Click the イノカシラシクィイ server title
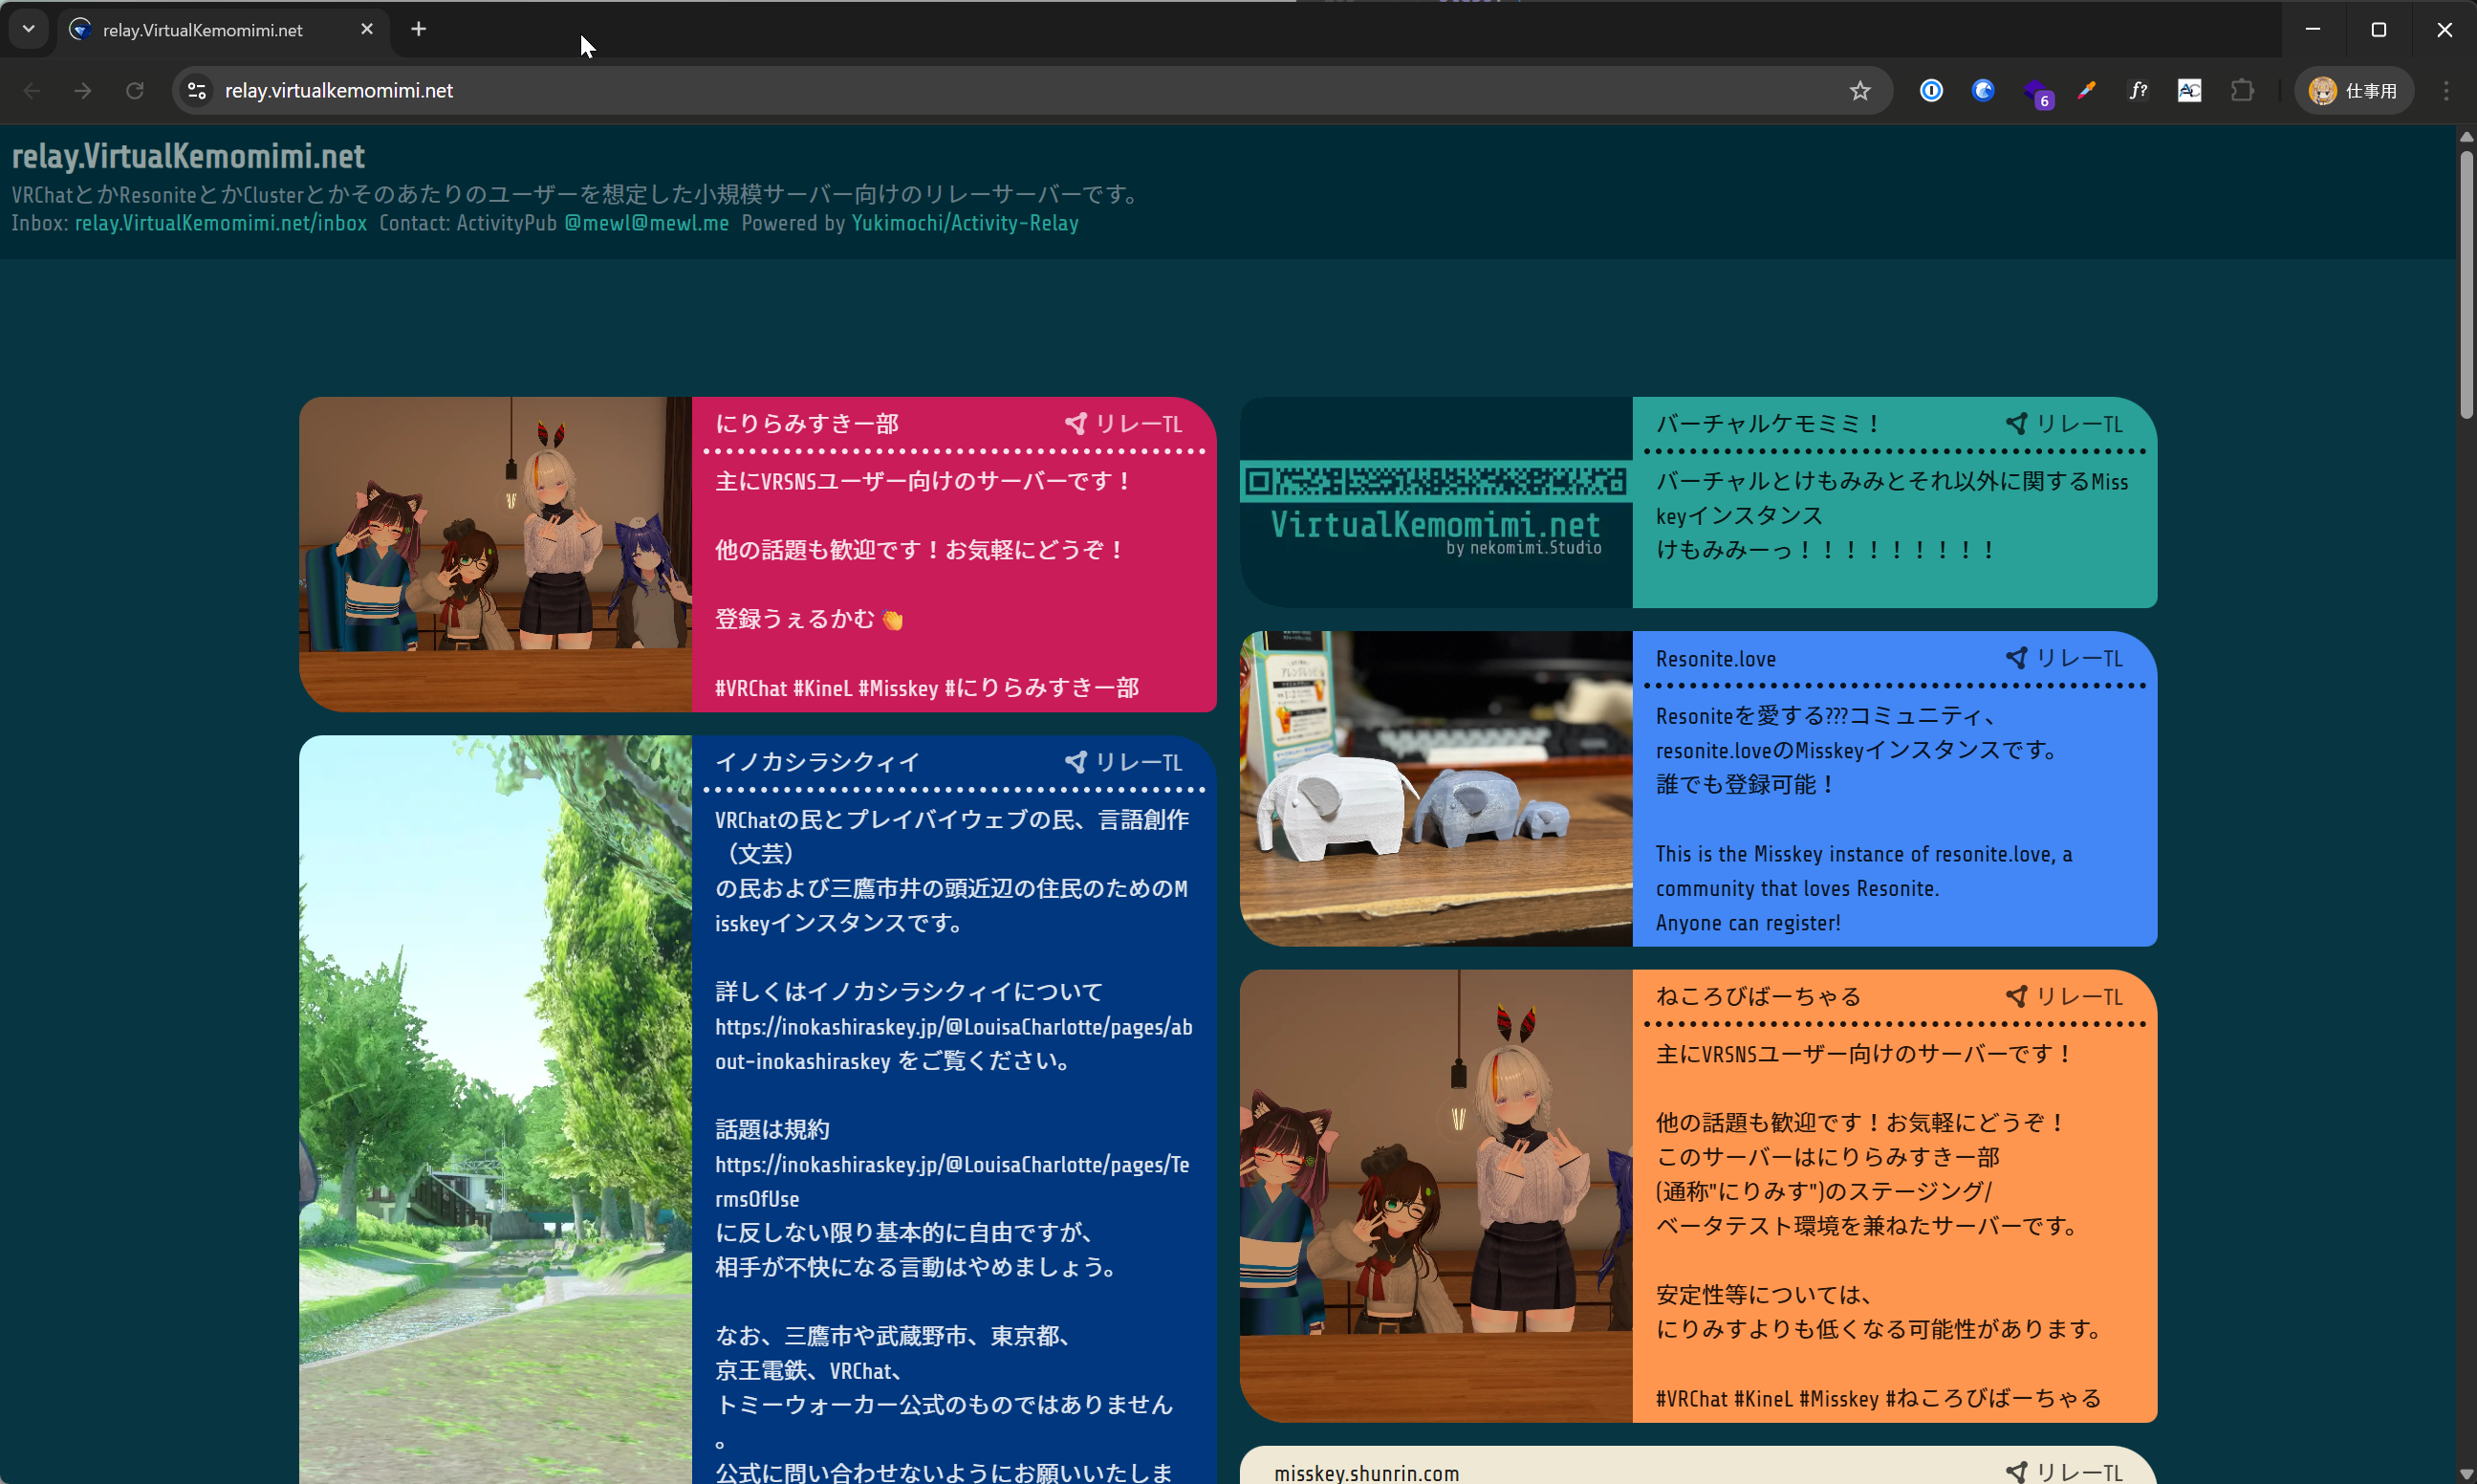 817,762
